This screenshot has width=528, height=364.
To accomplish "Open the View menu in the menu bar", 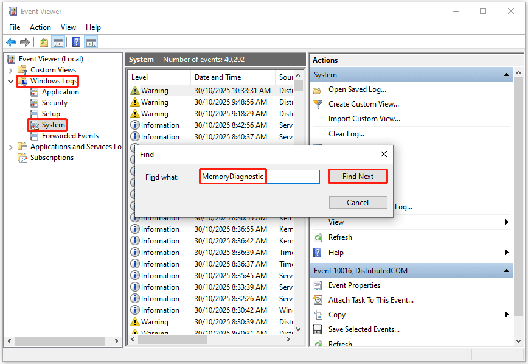I will pyautogui.click(x=68, y=27).
